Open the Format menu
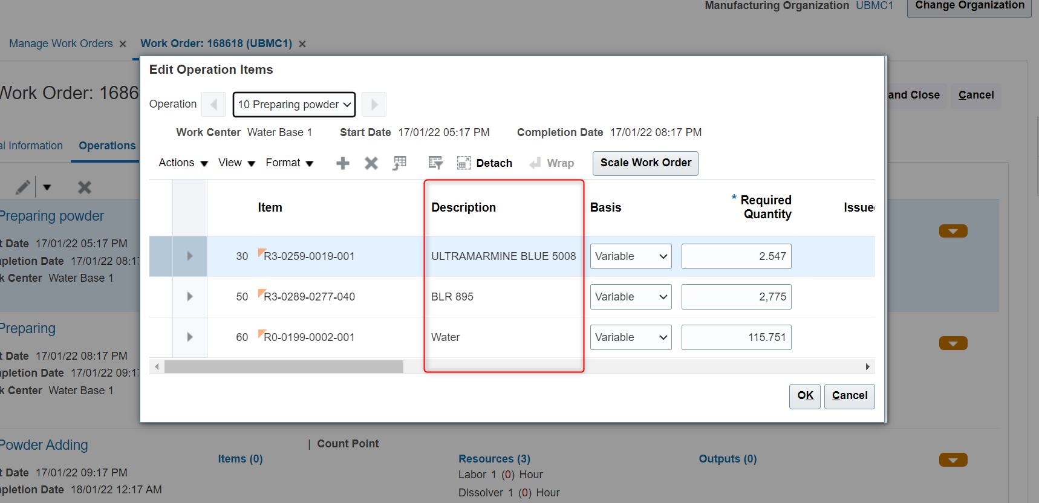1039x503 pixels. pyautogui.click(x=290, y=163)
